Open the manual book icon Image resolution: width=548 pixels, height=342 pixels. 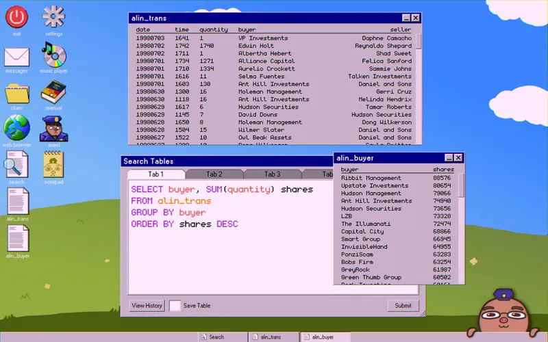pos(53,92)
